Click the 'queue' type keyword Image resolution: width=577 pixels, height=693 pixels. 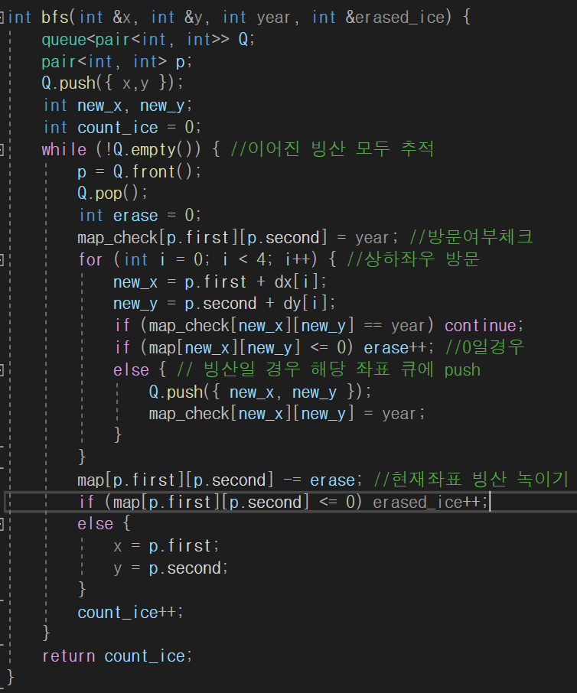click(64, 40)
